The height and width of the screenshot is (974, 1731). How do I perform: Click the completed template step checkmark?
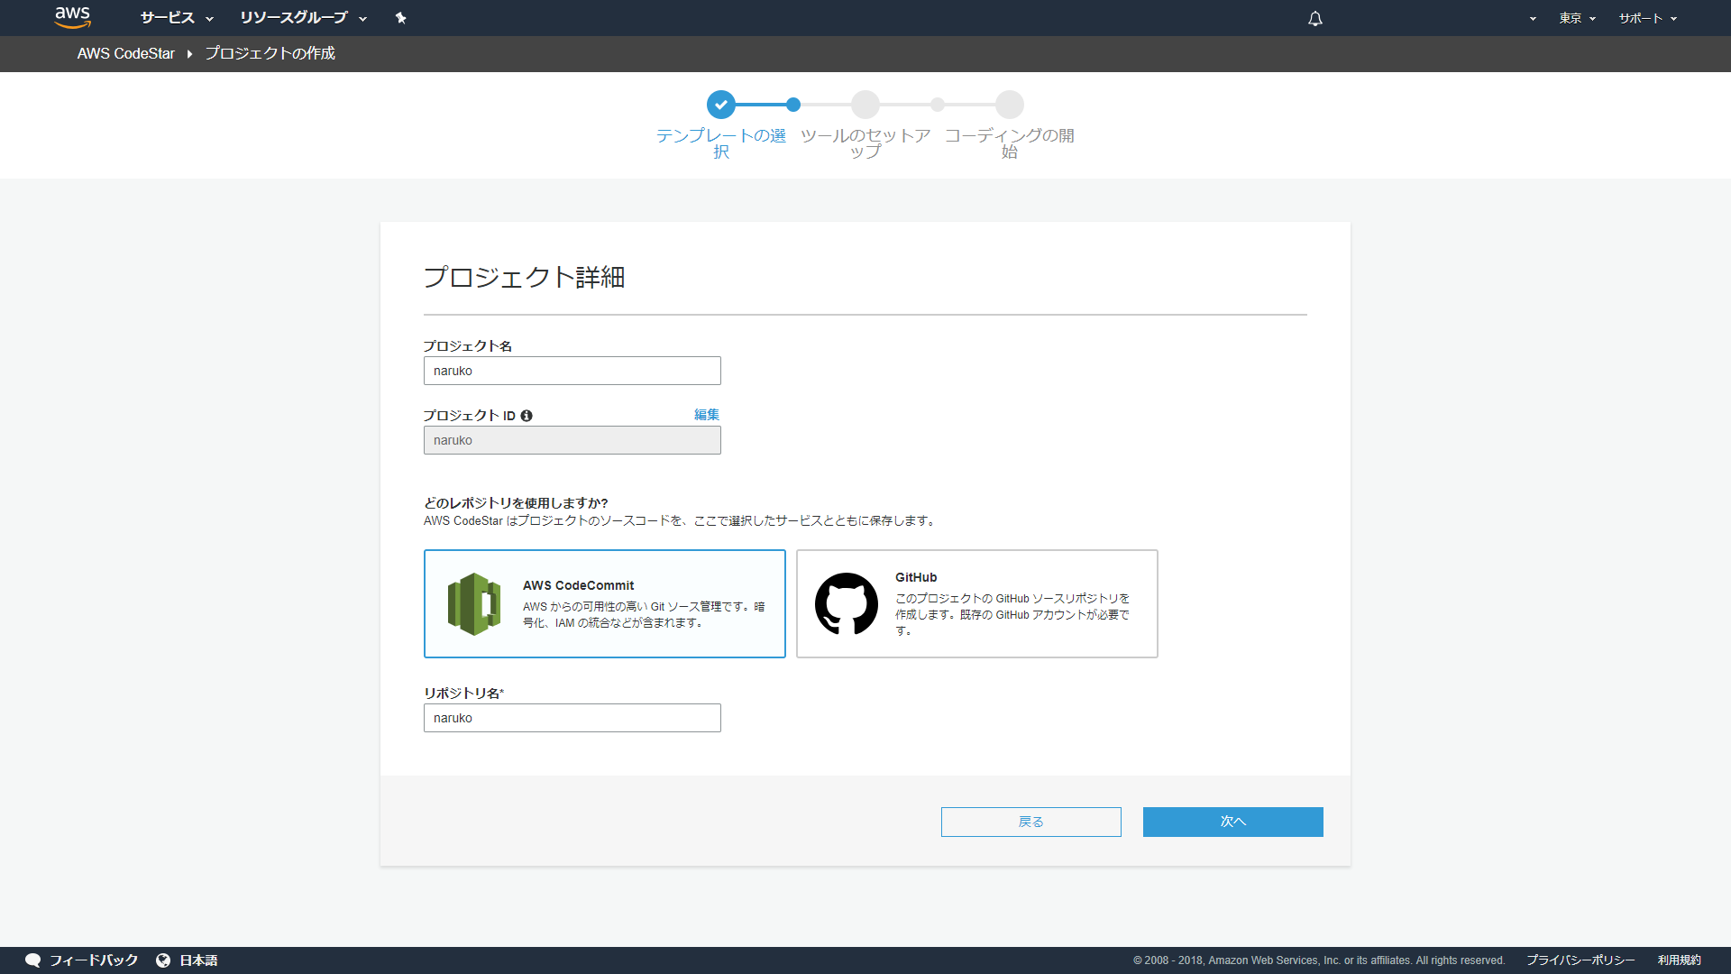point(721,105)
